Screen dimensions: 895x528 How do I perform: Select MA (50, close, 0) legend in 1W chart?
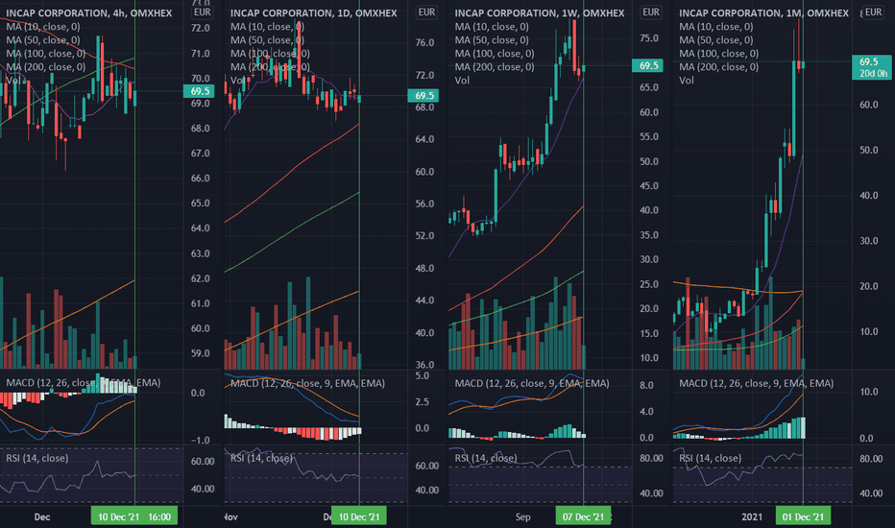point(492,40)
